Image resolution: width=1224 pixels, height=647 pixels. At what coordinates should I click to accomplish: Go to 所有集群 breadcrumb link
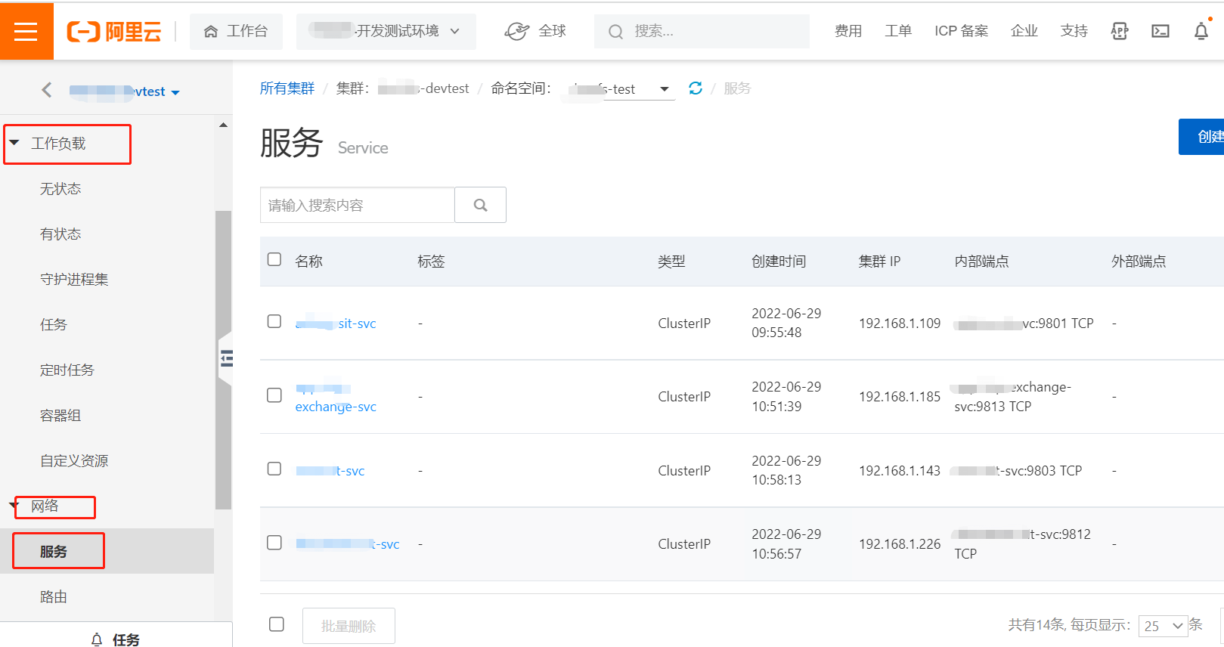pyautogui.click(x=287, y=88)
